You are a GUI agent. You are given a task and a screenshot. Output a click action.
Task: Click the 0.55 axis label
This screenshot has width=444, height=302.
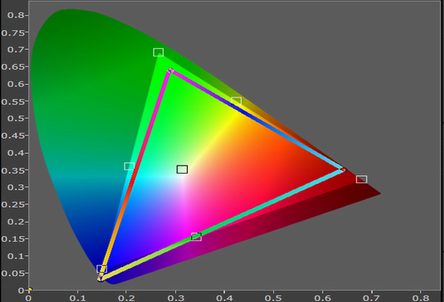pos(13,101)
